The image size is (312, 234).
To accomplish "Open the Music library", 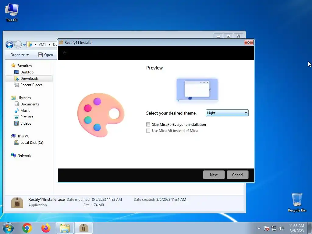I will [x=25, y=110].
